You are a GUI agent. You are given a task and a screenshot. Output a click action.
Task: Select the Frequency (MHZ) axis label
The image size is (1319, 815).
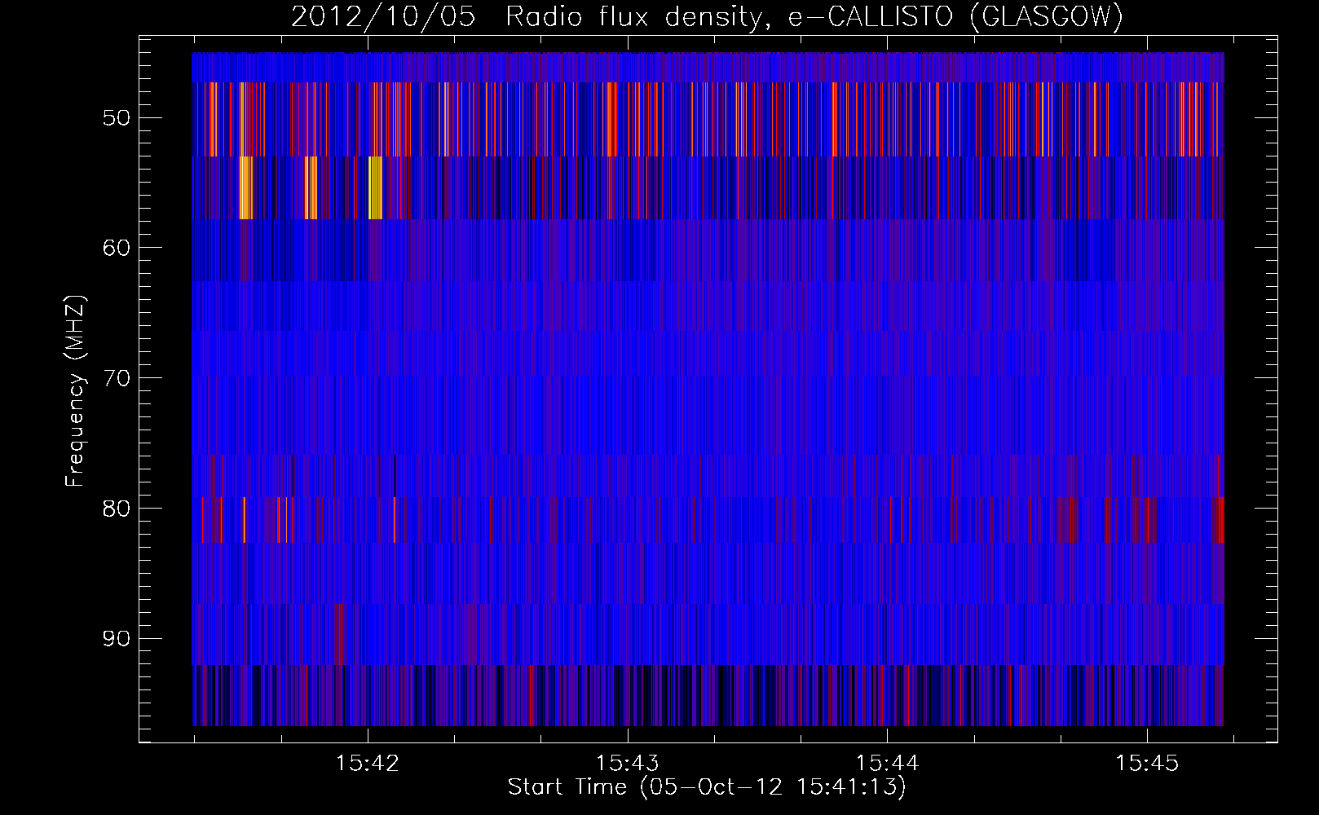[x=75, y=391]
